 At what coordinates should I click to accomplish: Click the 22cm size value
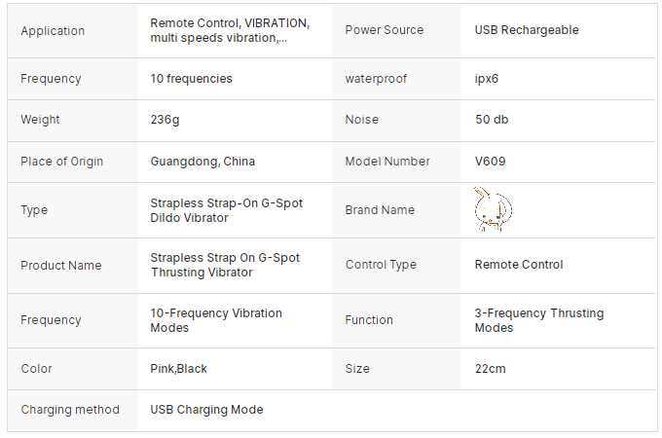pyautogui.click(x=490, y=369)
